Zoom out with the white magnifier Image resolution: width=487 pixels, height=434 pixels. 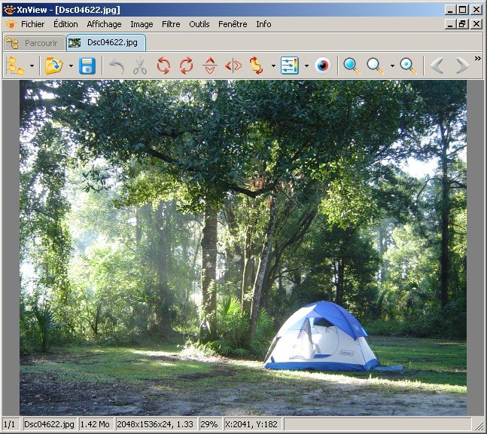[x=375, y=66]
